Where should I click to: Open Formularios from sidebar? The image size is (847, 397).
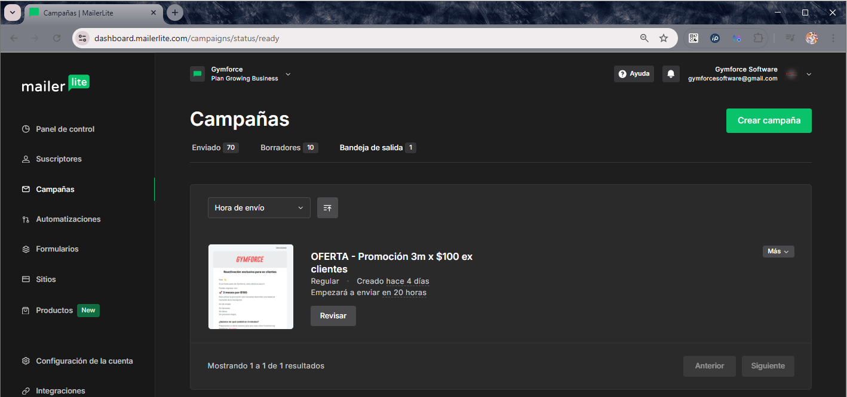pos(57,249)
